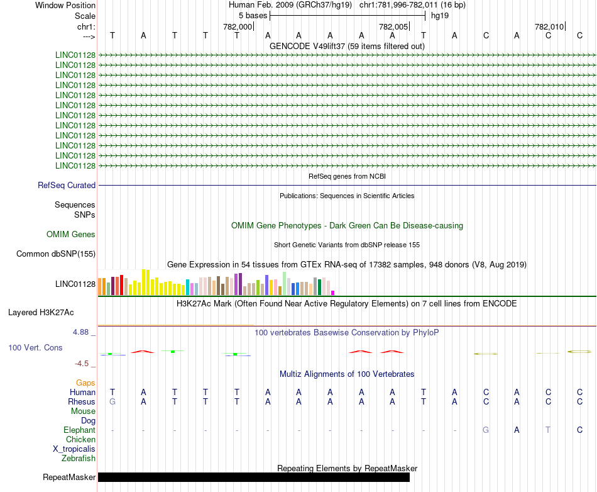Click the 782,005 ruler position marker

click(x=393, y=26)
